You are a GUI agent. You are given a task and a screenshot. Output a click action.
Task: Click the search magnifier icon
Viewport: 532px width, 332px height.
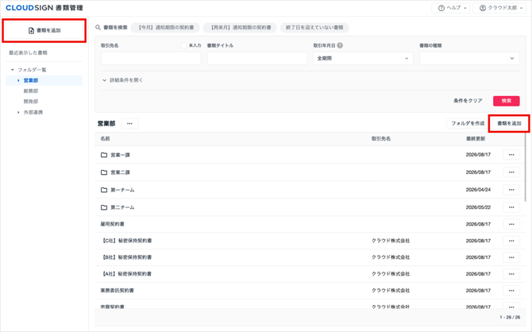[98, 28]
